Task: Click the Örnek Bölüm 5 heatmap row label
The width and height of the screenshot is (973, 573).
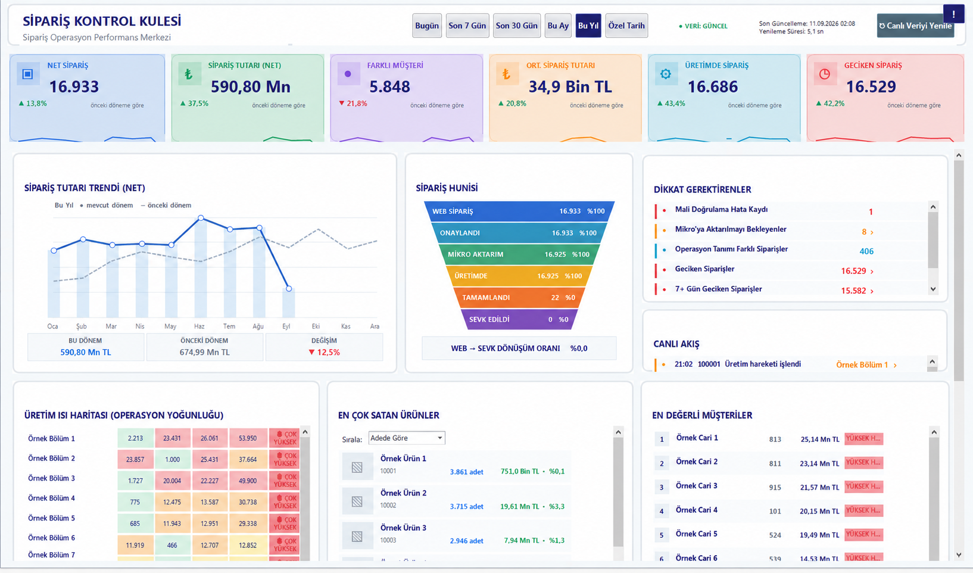Action: pos(52,518)
